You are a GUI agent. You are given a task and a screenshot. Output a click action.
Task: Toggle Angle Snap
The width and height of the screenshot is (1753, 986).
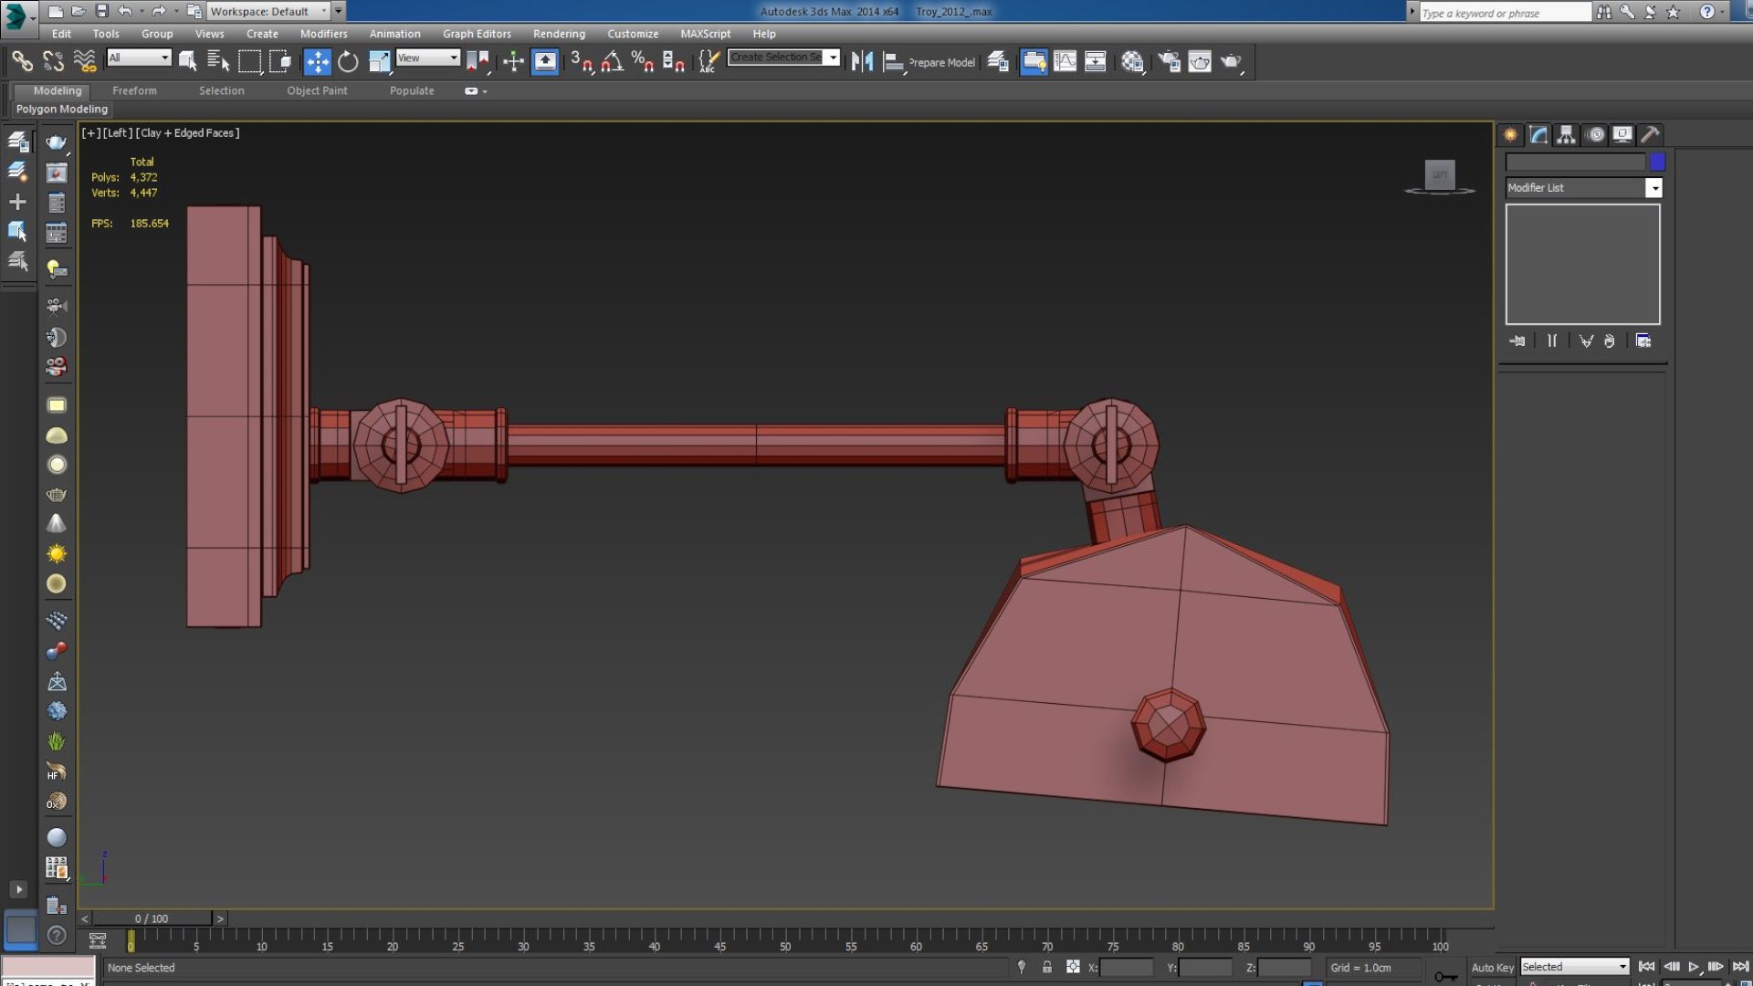click(612, 61)
